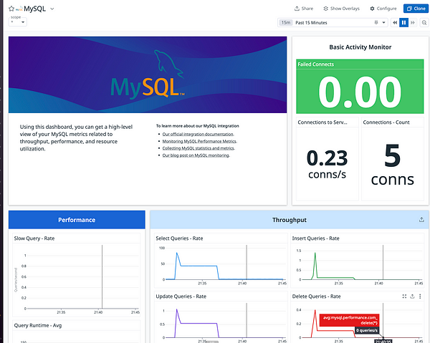Clone the dashboard
Viewport: 430px width, 343px height.
click(414, 9)
